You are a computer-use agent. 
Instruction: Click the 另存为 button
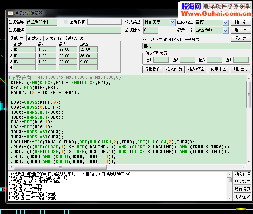240,39
